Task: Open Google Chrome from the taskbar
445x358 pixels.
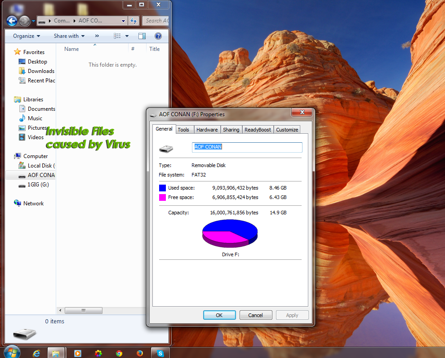Action: point(119,353)
